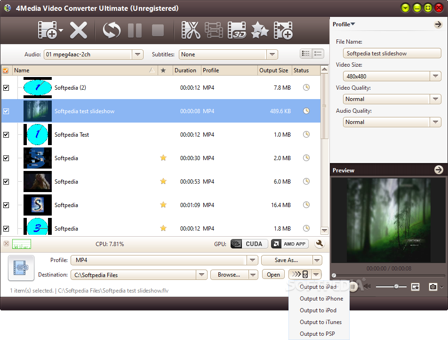448x340 pixels.
Task: Click the preview seek bar handle
Action: (x=334, y=275)
